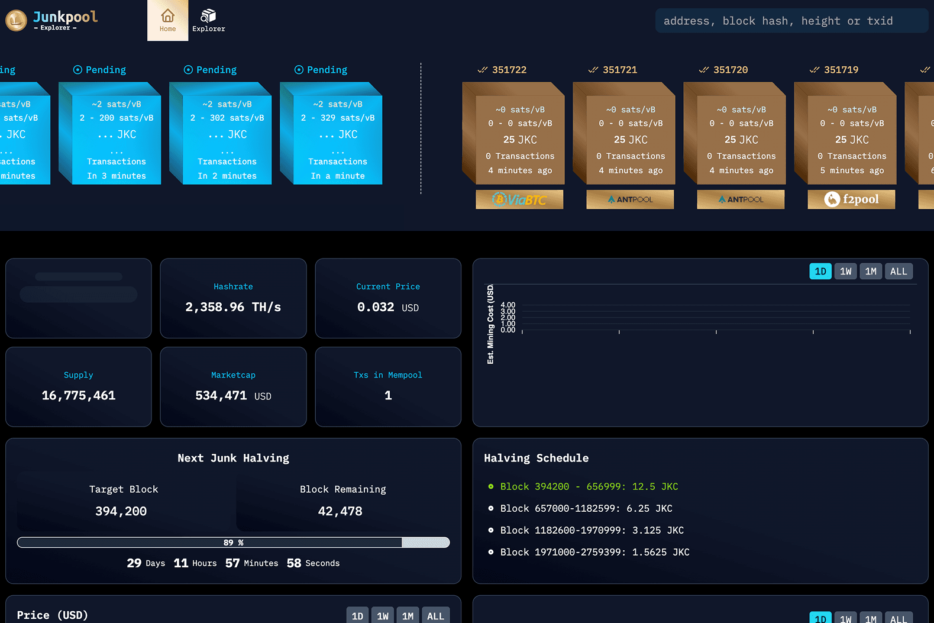Viewport: 934px width, 623px height.
Task: Click the f2pool miner badge
Action: 851,199
